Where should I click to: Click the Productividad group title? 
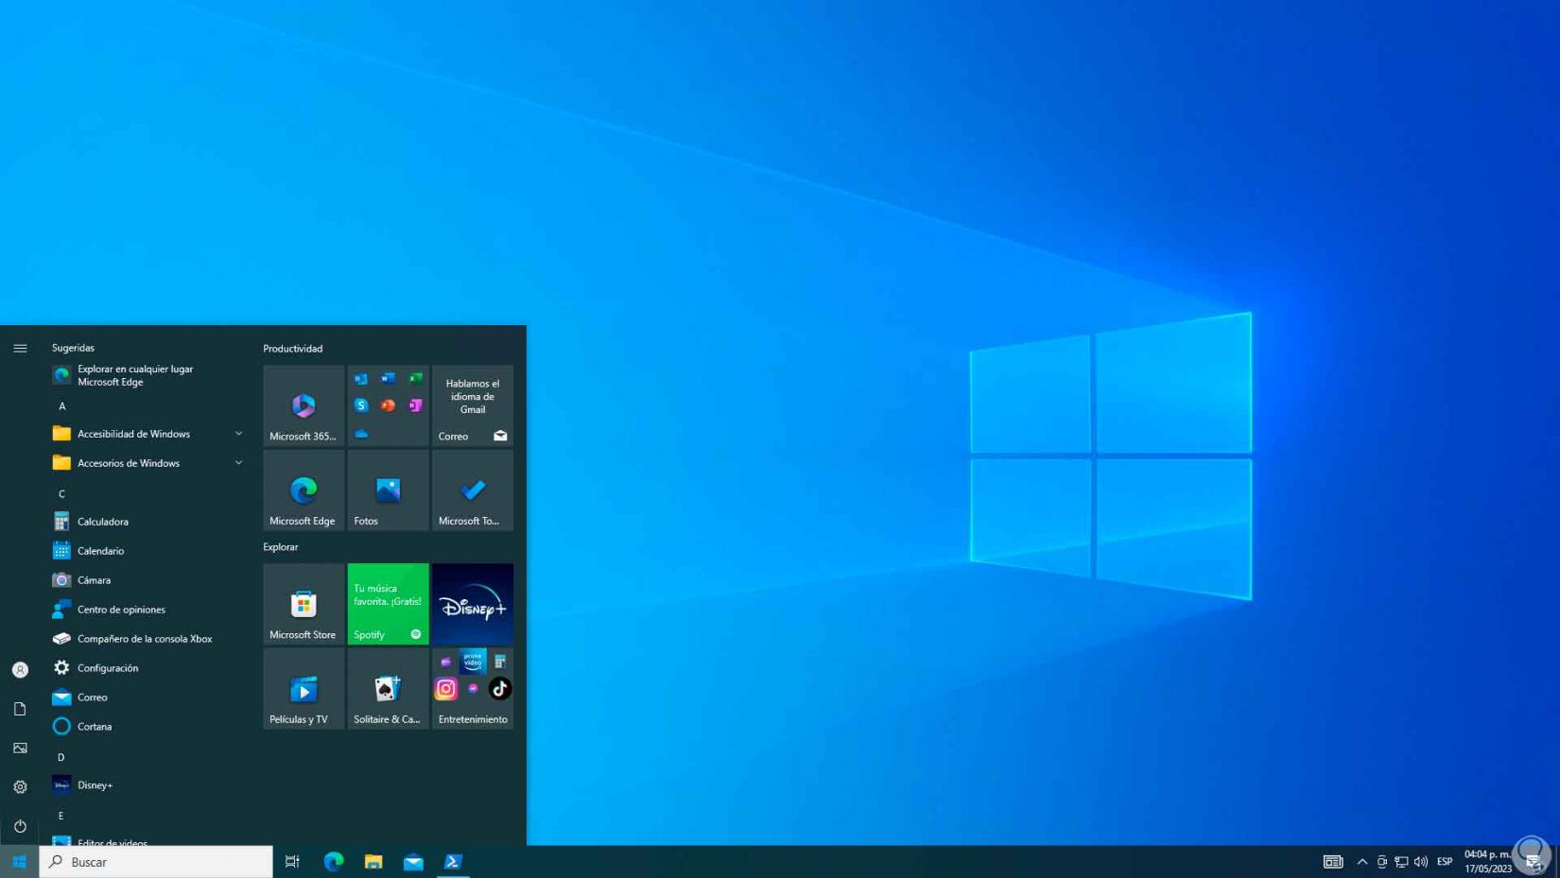click(293, 349)
